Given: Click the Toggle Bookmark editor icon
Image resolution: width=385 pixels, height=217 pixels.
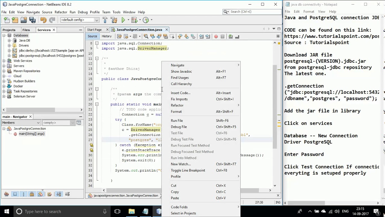Looking at the screenshot, I should (x=193, y=36).
